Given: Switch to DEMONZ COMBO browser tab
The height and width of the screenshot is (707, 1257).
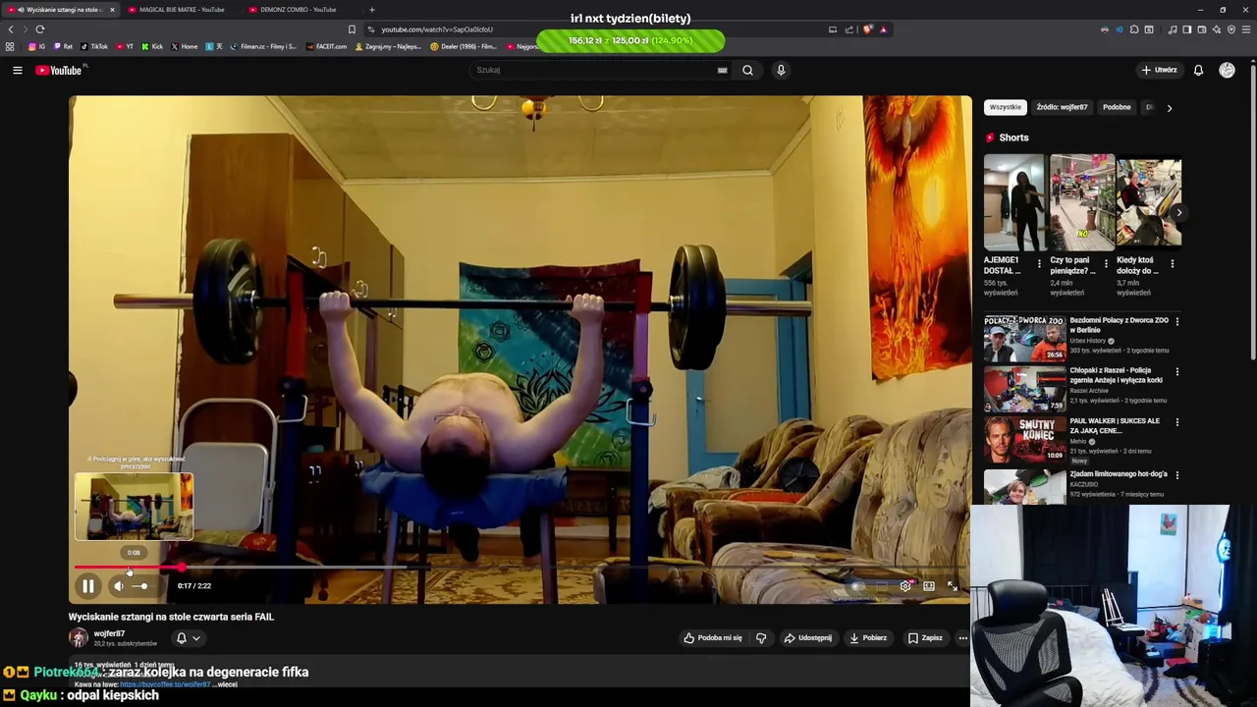Looking at the screenshot, I should coord(298,10).
